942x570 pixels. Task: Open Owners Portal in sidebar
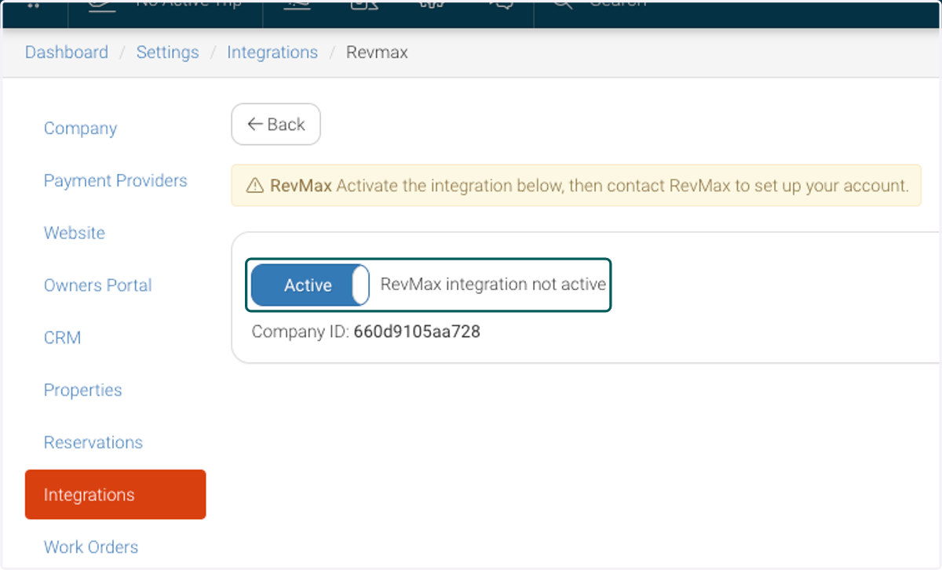(x=98, y=285)
